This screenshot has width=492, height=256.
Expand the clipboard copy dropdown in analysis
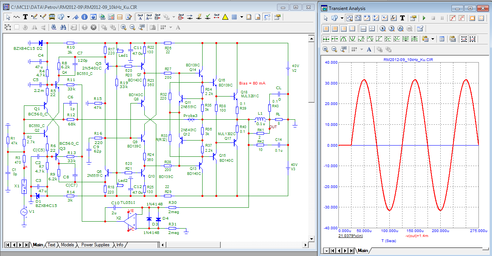(x=433, y=39)
